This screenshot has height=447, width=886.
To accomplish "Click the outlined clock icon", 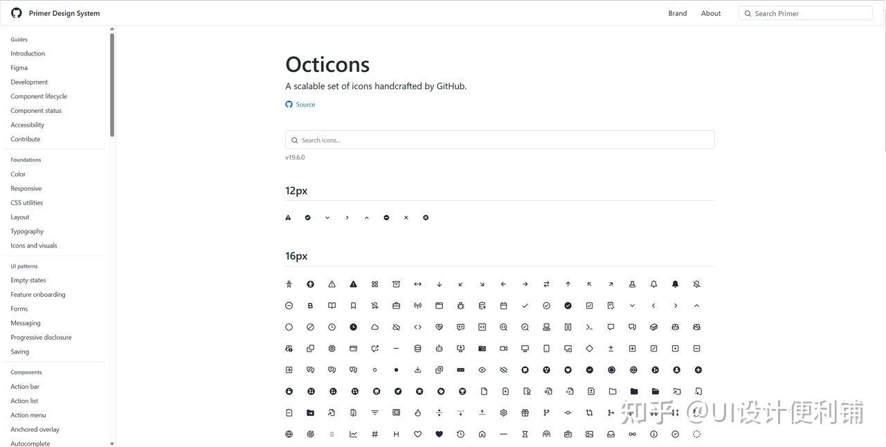I will click(332, 327).
